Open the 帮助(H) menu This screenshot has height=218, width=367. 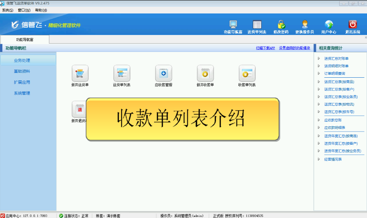click(x=41, y=10)
